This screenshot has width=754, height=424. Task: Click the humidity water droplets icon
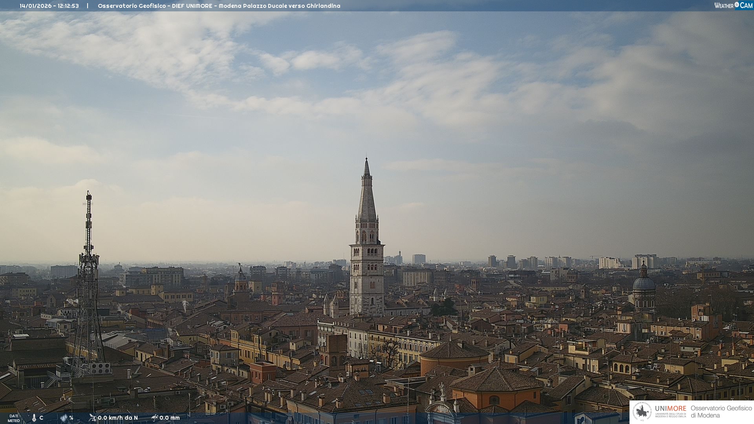coord(64,418)
